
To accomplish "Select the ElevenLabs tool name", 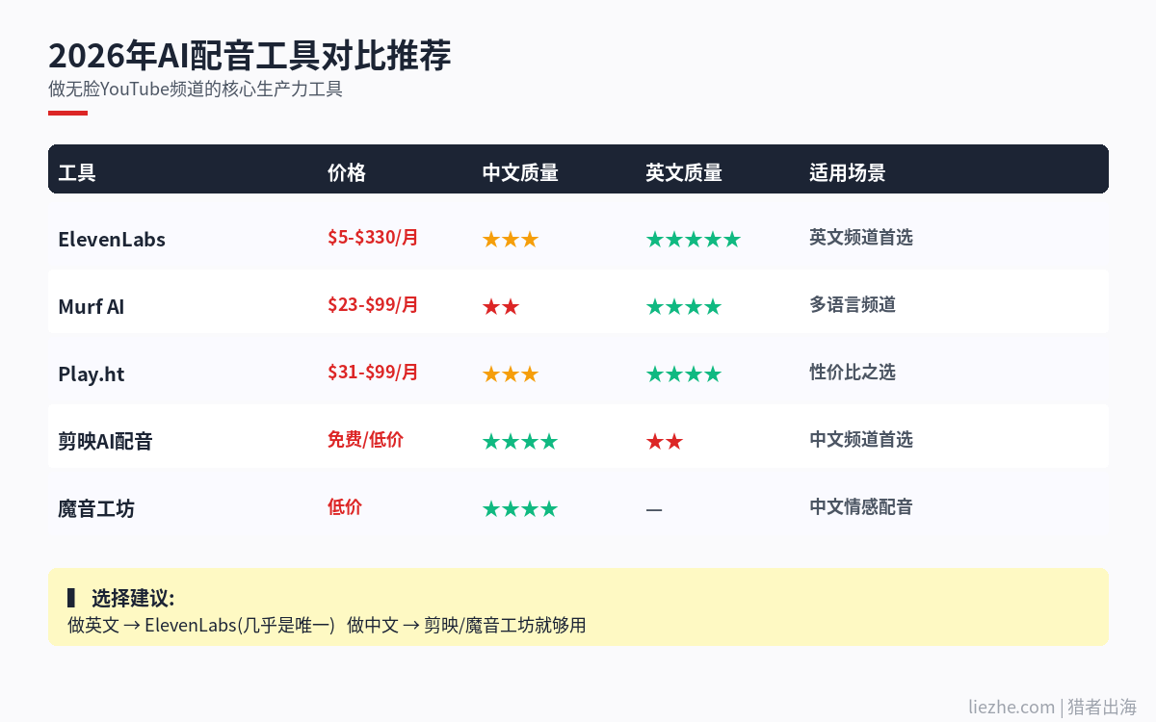I will click(112, 240).
